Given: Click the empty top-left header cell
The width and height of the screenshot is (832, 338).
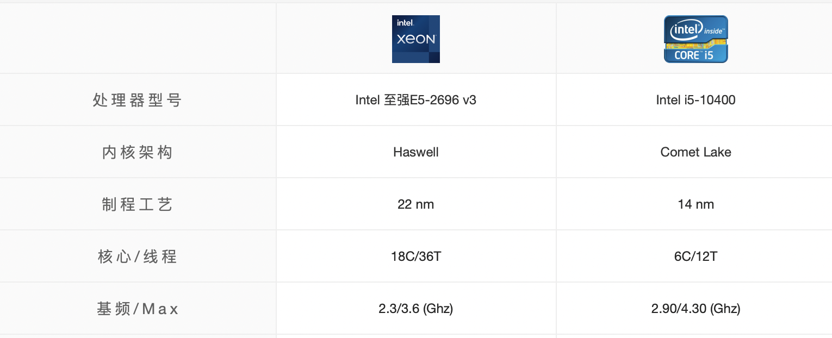Looking at the screenshot, I should pyautogui.click(x=137, y=38).
